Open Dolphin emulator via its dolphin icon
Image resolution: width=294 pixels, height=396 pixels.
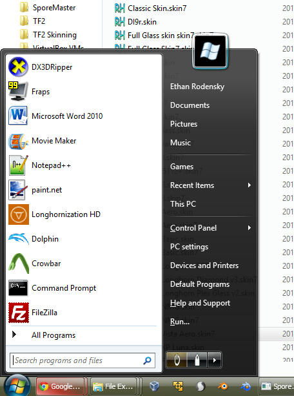click(19, 238)
